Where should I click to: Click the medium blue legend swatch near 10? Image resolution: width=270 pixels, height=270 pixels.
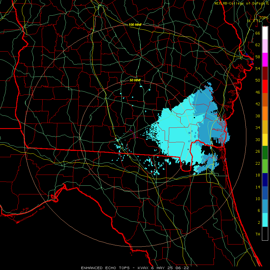[x=265, y=193]
